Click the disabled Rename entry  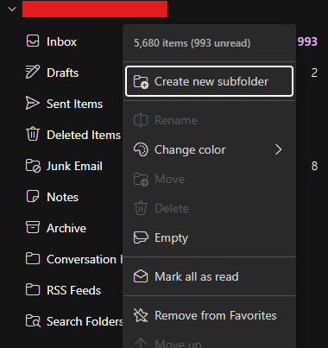coord(210,120)
